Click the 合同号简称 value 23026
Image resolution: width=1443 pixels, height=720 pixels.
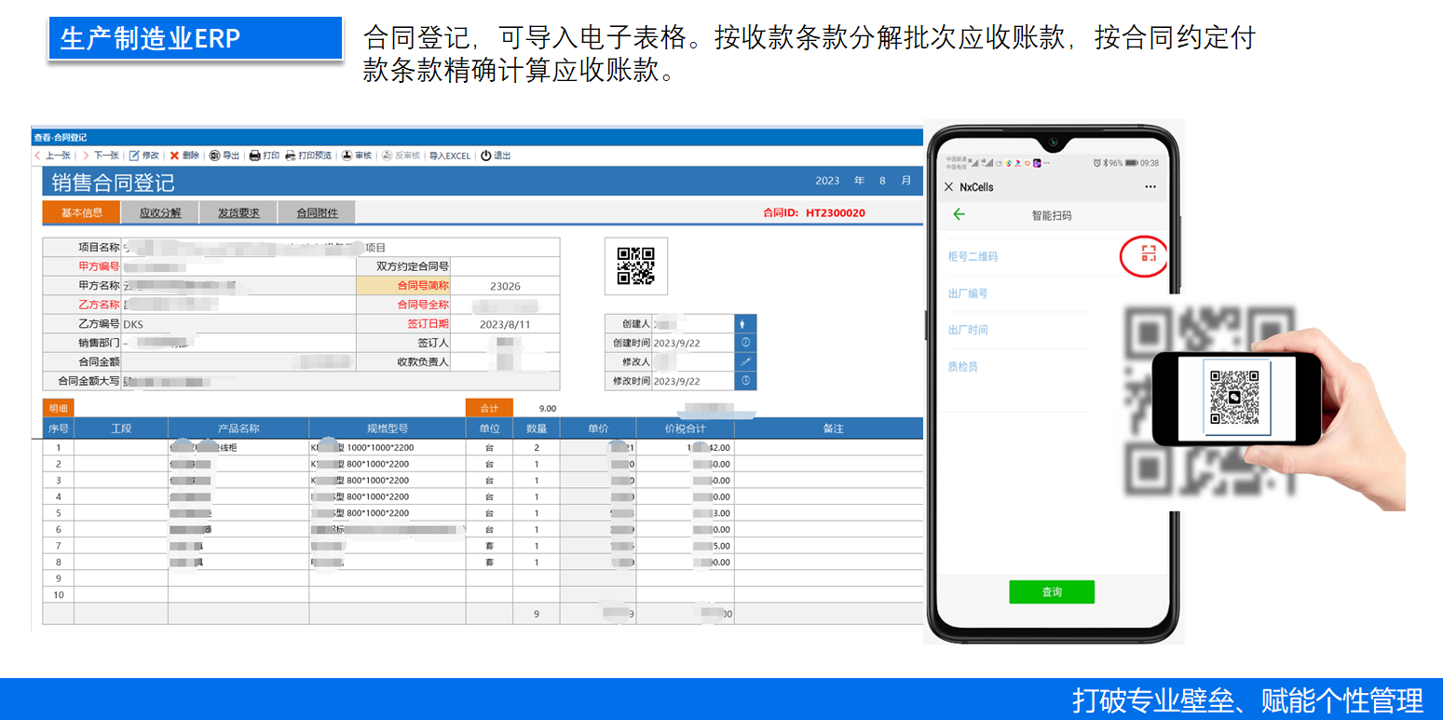pyautogui.click(x=505, y=286)
